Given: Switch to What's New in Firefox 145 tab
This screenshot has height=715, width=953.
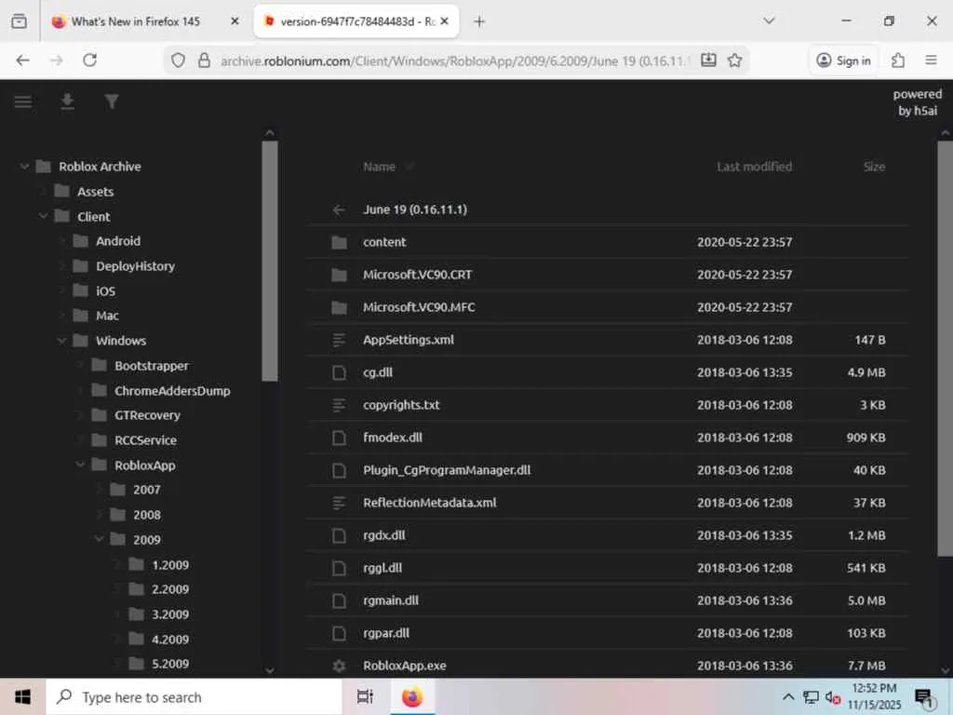Looking at the screenshot, I should click(136, 21).
